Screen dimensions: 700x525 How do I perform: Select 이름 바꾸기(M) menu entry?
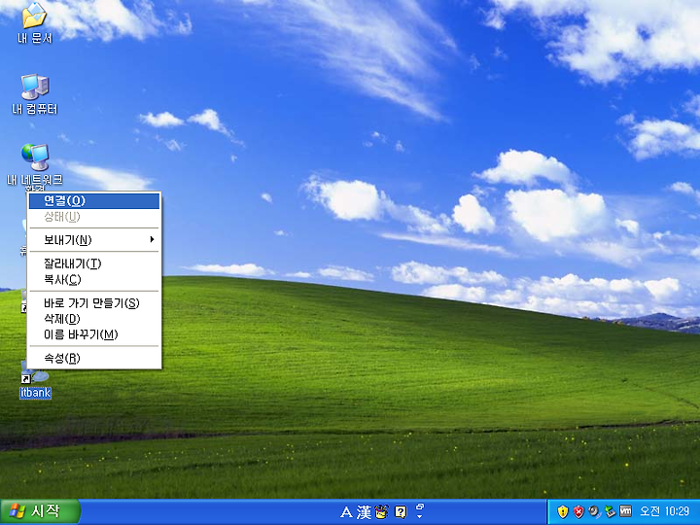pos(93,334)
